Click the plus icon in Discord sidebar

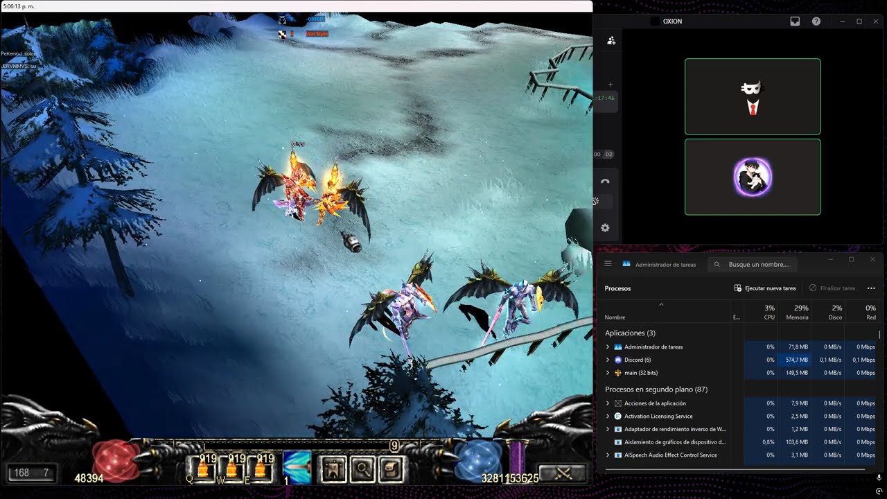[x=611, y=85]
